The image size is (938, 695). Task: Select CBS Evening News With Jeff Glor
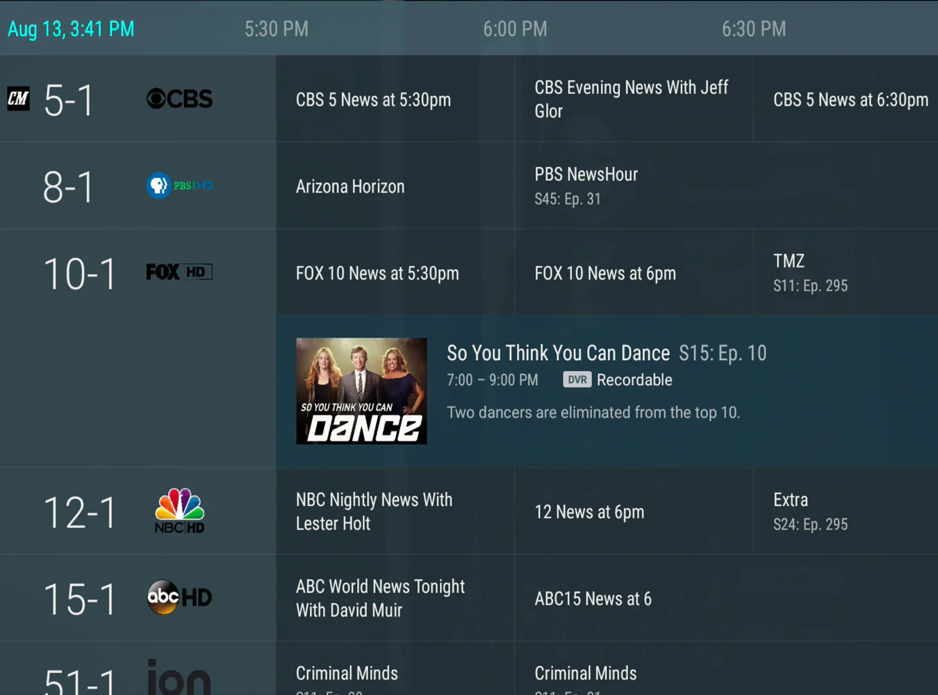point(634,99)
